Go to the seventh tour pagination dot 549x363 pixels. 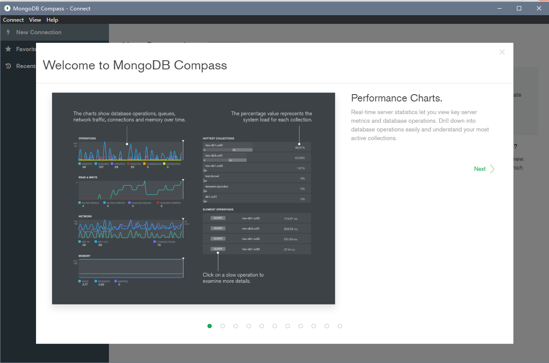point(288,326)
